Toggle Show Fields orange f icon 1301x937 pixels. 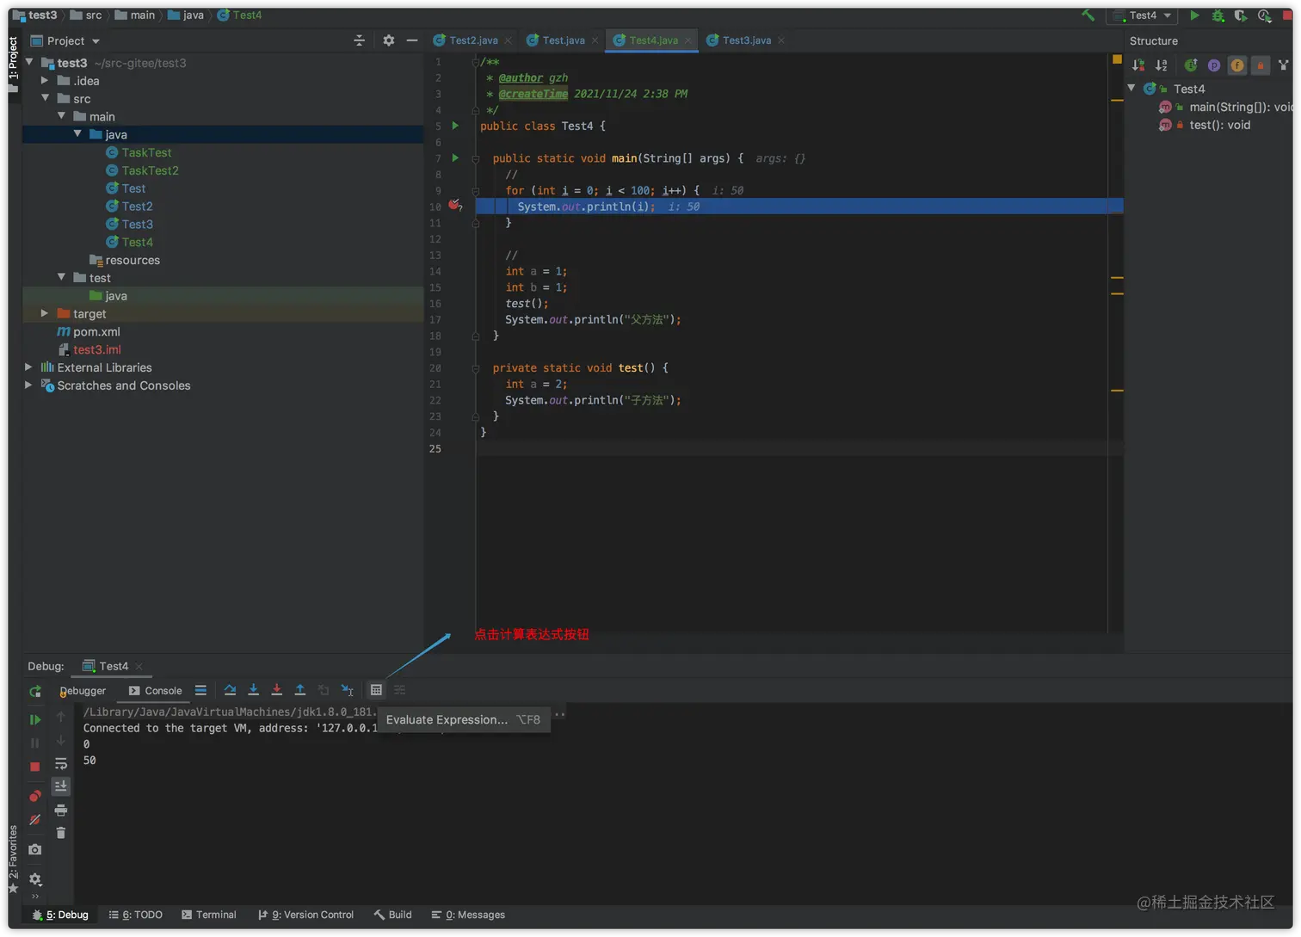[x=1237, y=65]
